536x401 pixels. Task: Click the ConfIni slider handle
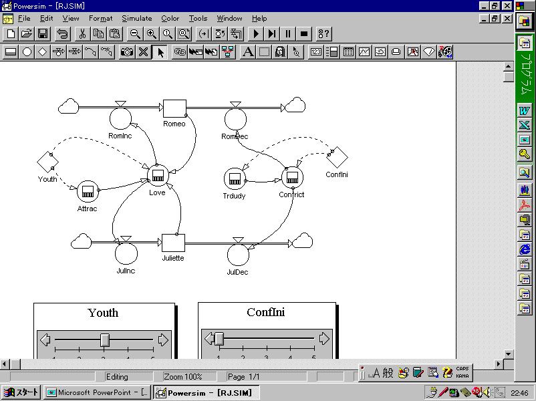tap(219, 339)
